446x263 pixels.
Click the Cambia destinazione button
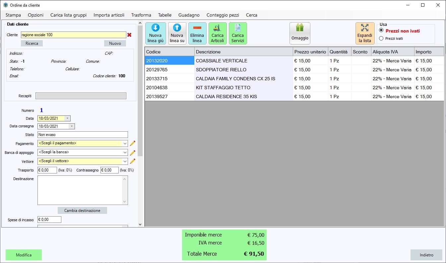click(82, 211)
